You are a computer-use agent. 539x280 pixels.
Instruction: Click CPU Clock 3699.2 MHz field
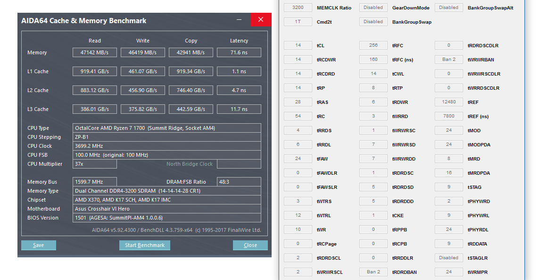(x=167, y=146)
